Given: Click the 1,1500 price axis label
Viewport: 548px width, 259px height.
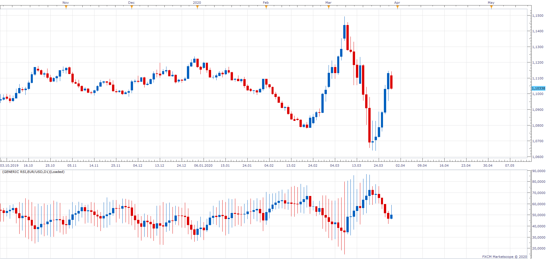Looking at the screenshot, I should click(538, 16).
